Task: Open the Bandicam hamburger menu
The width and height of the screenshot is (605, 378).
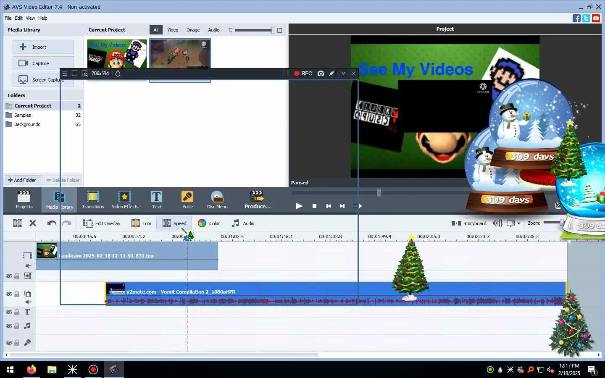Action: (65, 73)
